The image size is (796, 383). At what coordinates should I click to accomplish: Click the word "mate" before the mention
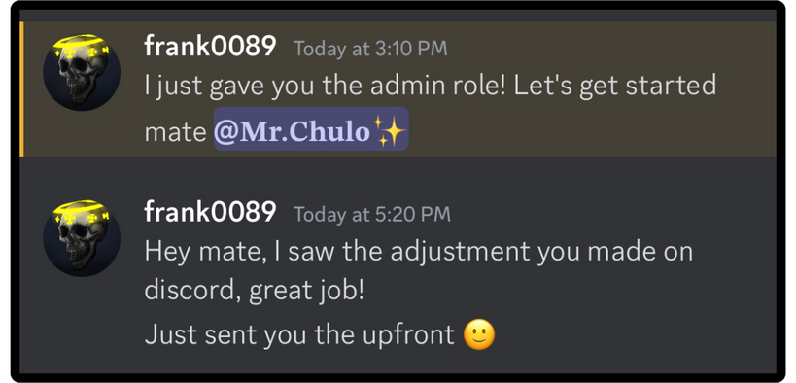point(175,132)
